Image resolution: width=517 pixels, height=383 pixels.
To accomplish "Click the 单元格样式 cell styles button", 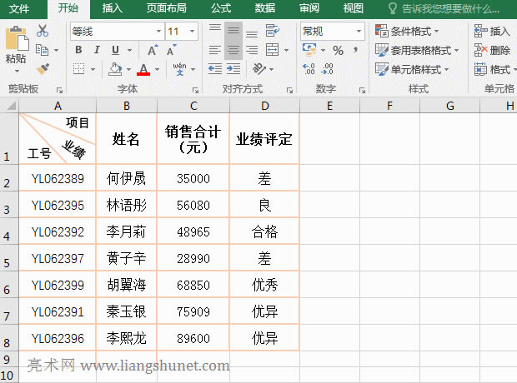I will click(x=419, y=69).
